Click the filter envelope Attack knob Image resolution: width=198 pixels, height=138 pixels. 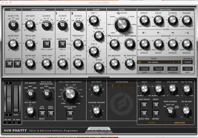[x=144, y=20]
